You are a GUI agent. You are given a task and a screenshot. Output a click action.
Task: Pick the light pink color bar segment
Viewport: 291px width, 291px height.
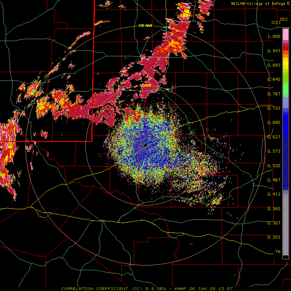pyautogui.click(x=286, y=35)
